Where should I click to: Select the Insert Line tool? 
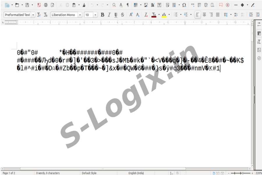point(236,5)
